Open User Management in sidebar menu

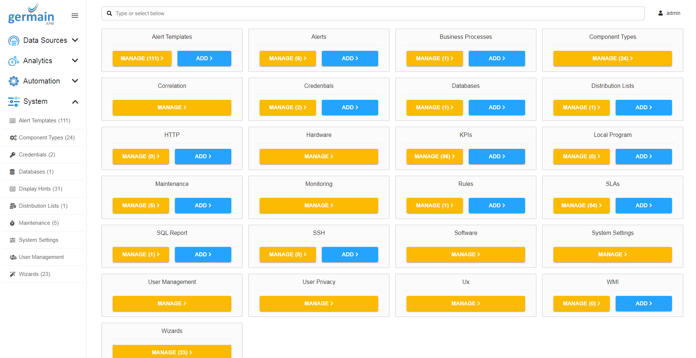(x=41, y=257)
